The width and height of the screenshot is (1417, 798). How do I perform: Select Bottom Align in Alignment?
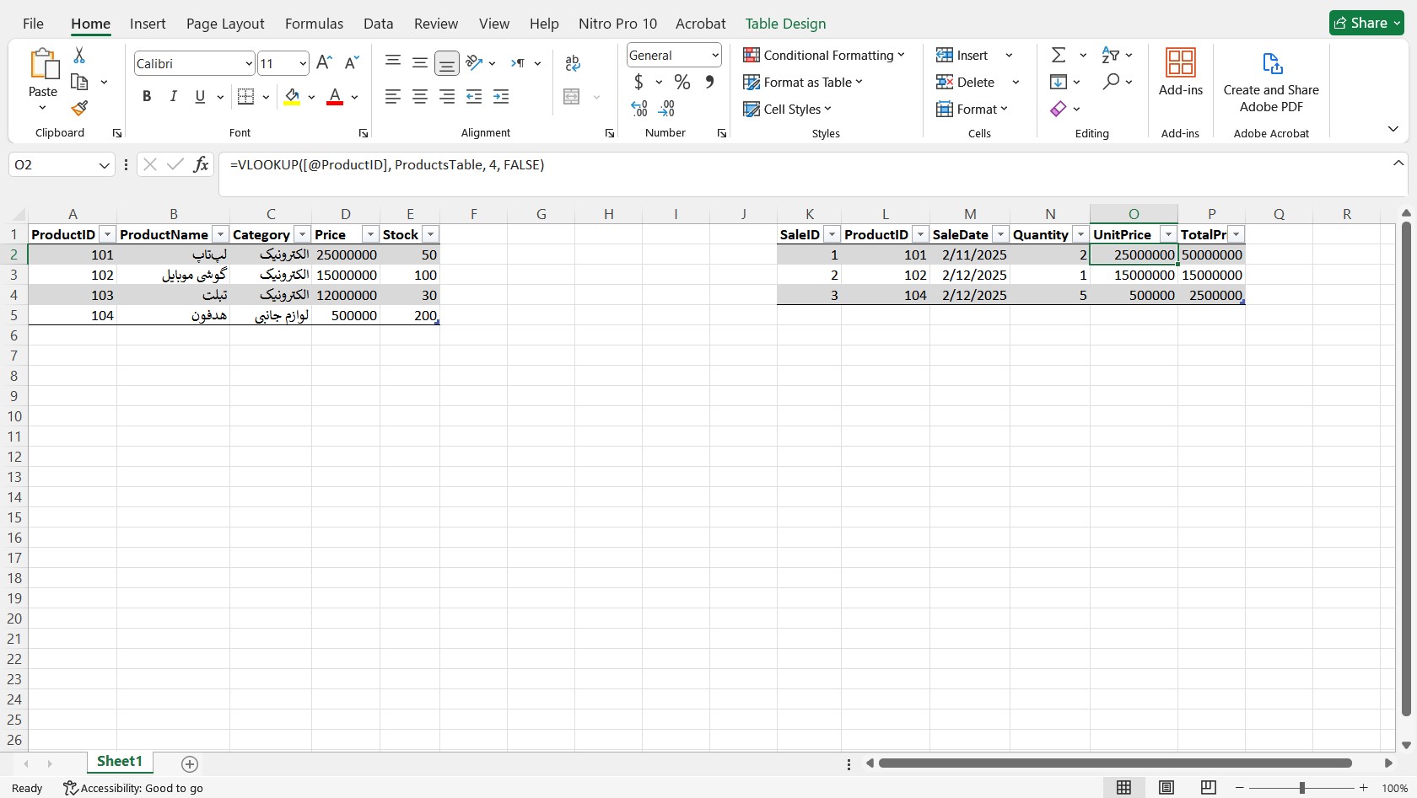(447, 63)
